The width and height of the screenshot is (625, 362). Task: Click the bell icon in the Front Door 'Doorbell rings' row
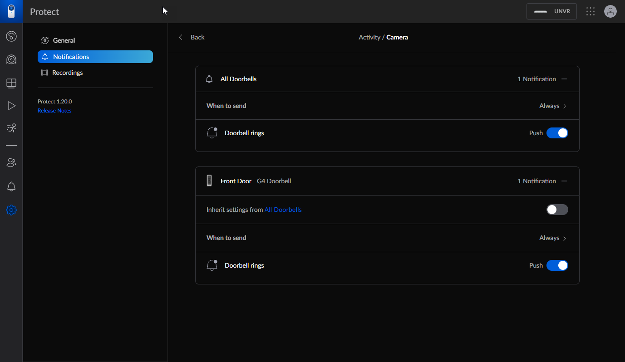pyautogui.click(x=212, y=265)
